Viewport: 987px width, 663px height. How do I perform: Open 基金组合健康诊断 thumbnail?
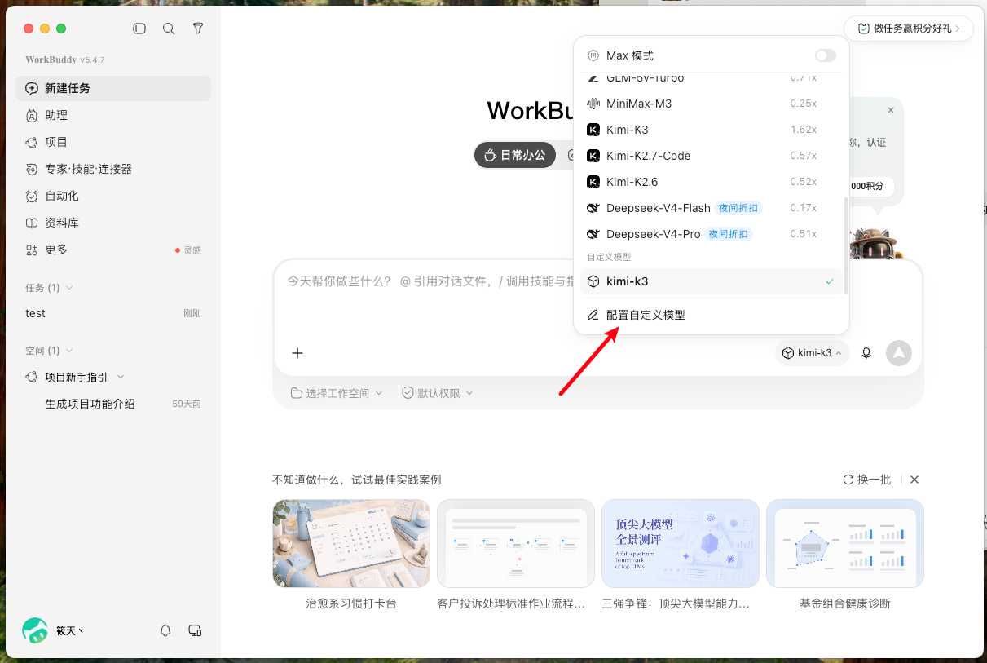845,544
